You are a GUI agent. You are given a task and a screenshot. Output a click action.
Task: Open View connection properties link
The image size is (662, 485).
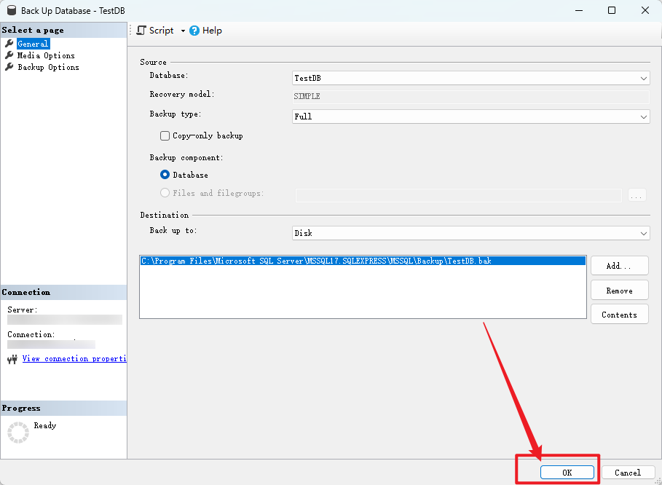tap(74, 359)
